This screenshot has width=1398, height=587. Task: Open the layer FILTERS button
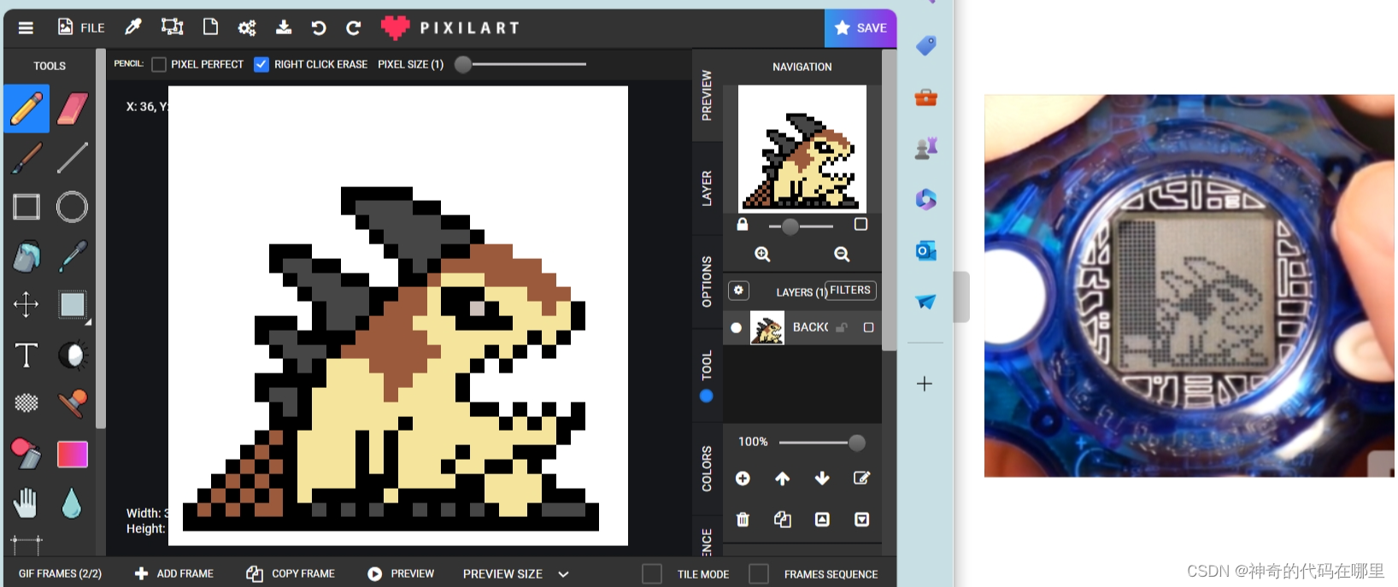point(850,291)
